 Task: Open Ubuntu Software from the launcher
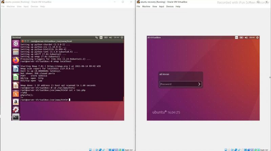pos(16,94)
